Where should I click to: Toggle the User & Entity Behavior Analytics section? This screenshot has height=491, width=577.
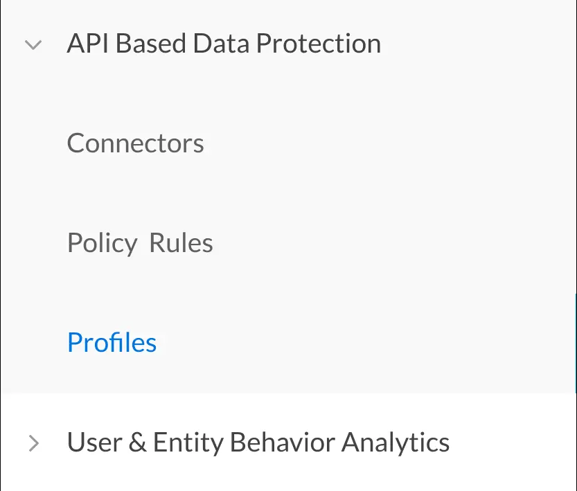[x=33, y=443]
